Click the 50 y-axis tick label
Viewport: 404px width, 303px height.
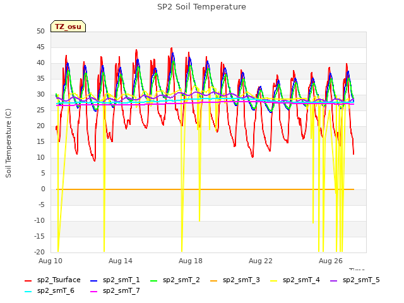click(40, 32)
